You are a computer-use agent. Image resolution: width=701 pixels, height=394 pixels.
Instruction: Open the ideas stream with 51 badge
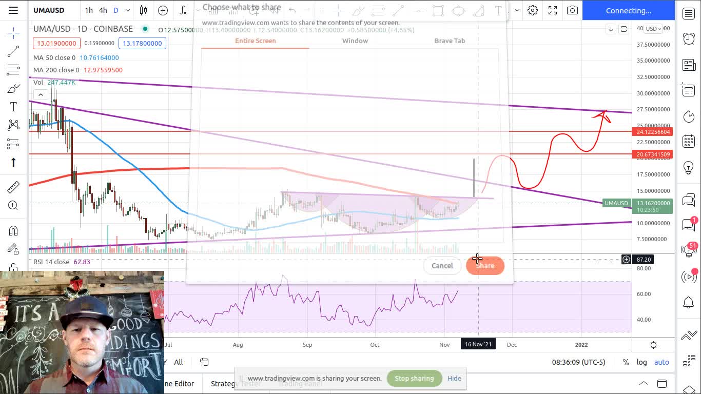click(x=689, y=250)
